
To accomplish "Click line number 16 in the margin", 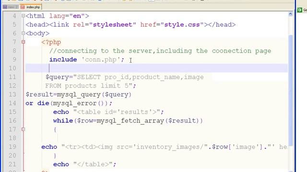I will point(12,120).
